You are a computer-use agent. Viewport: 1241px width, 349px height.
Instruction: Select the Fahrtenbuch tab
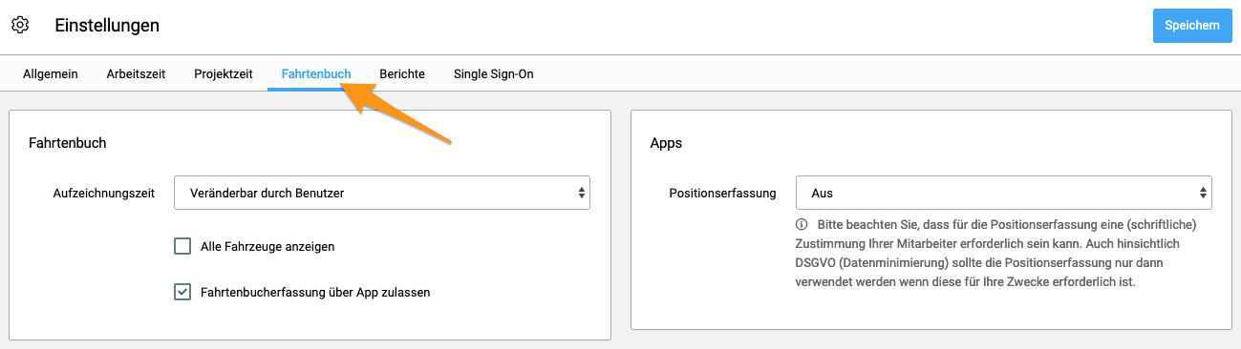click(316, 73)
